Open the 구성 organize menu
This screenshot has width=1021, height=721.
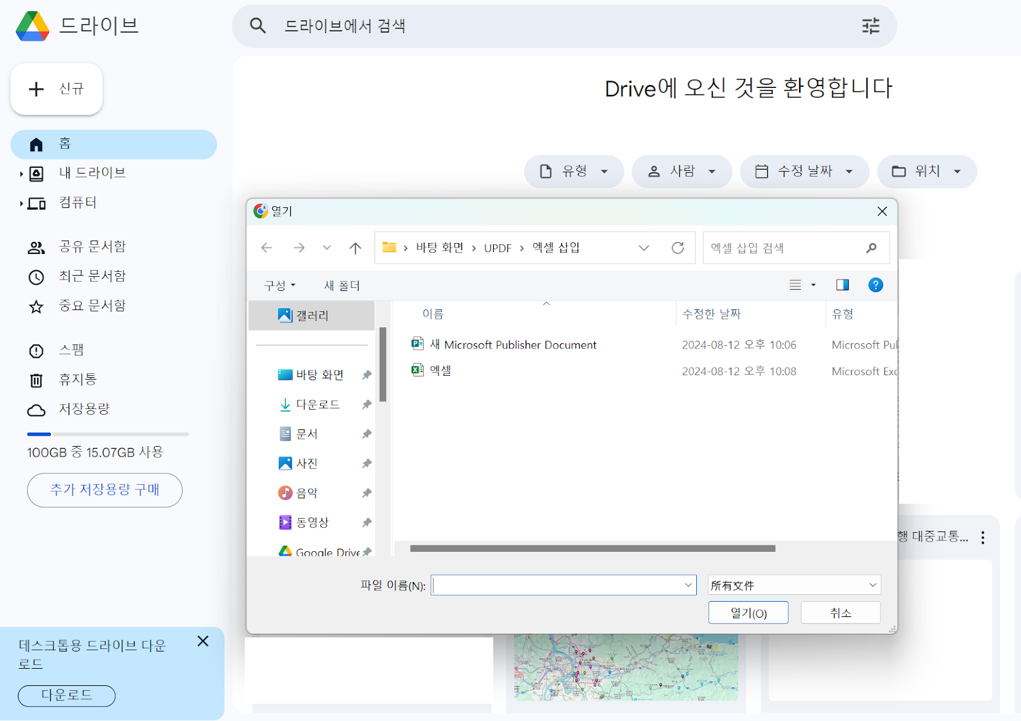click(x=279, y=286)
